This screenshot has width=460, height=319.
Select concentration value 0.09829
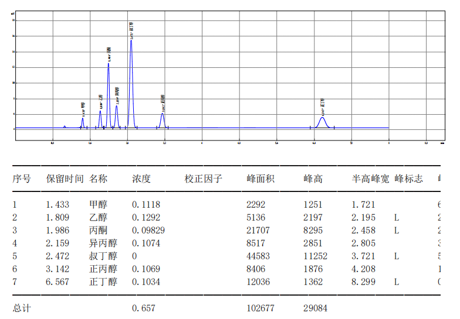pos(148,231)
